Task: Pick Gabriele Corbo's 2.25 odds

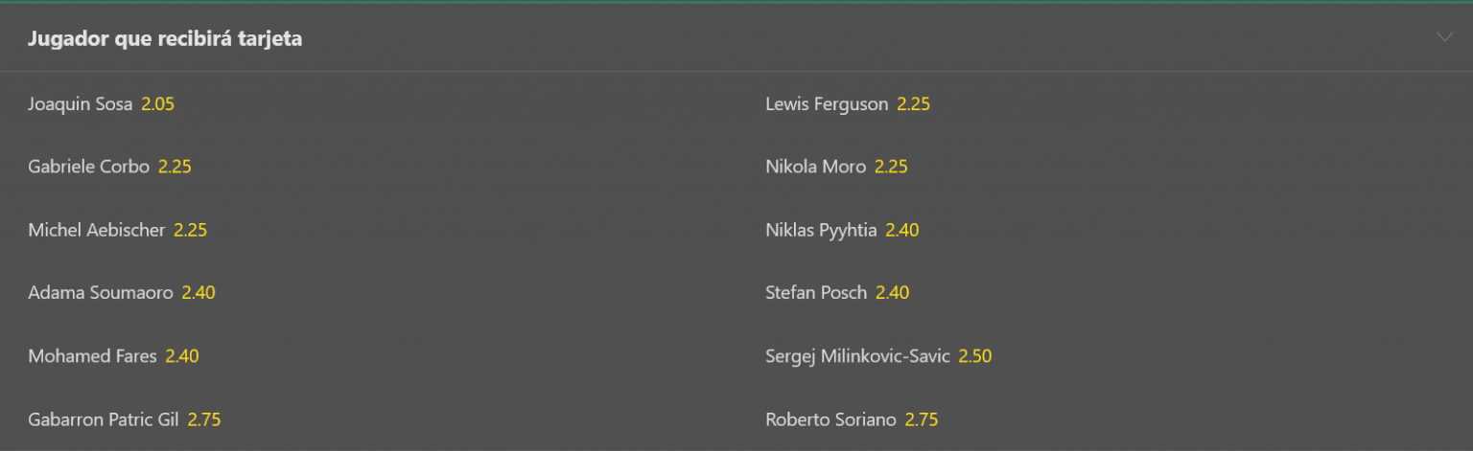Action: pos(175,167)
